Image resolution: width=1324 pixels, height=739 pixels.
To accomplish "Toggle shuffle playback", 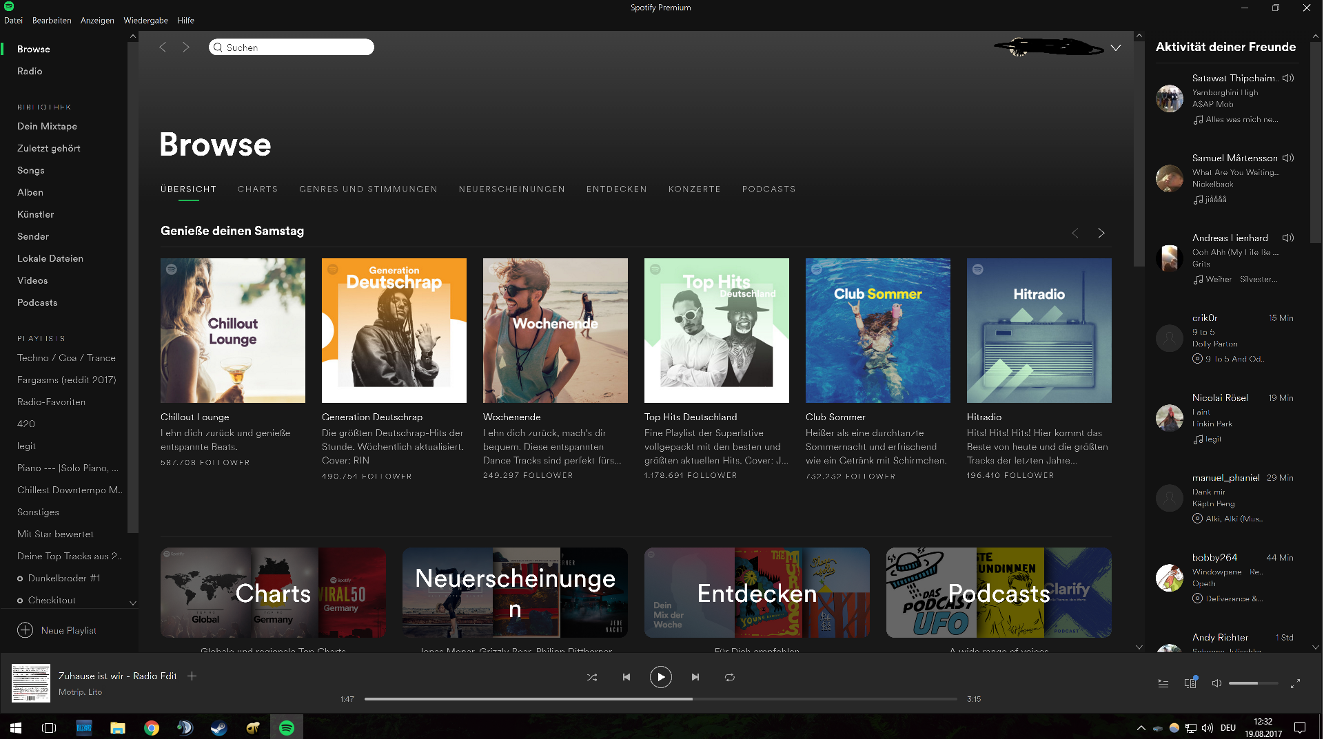I will click(592, 678).
